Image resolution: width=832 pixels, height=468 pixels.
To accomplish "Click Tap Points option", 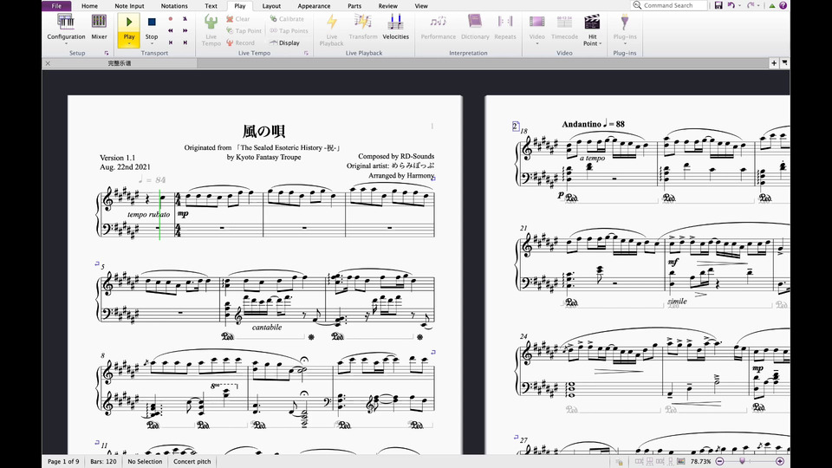I will click(289, 31).
